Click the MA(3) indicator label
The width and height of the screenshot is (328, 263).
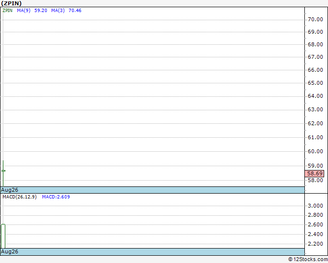tap(58, 11)
